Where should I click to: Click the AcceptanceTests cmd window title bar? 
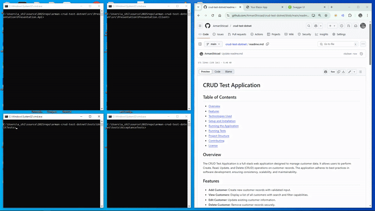pos(149,116)
